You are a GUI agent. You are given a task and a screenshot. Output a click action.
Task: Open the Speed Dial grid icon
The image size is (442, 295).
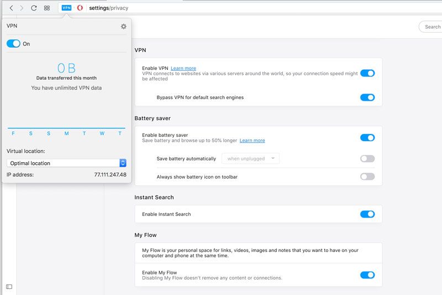[47, 8]
